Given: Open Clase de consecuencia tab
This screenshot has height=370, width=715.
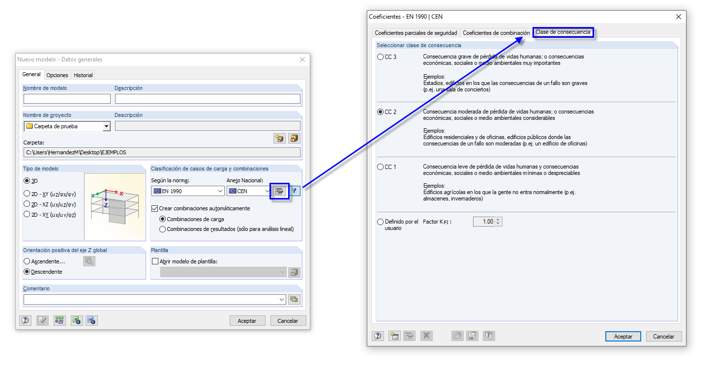Looking at the screenshot, I should pyautogui.click(x=563, y=32).
